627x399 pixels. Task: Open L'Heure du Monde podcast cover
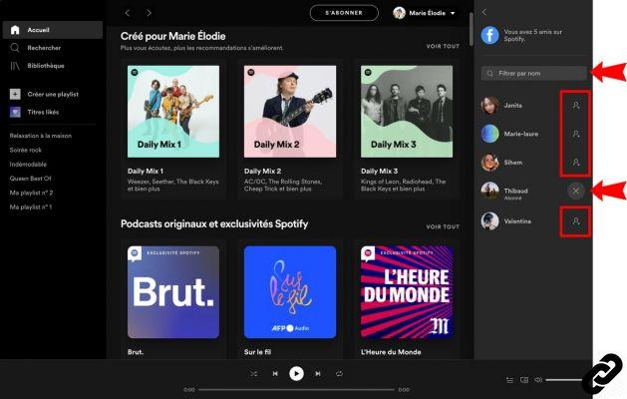point(407,292)
